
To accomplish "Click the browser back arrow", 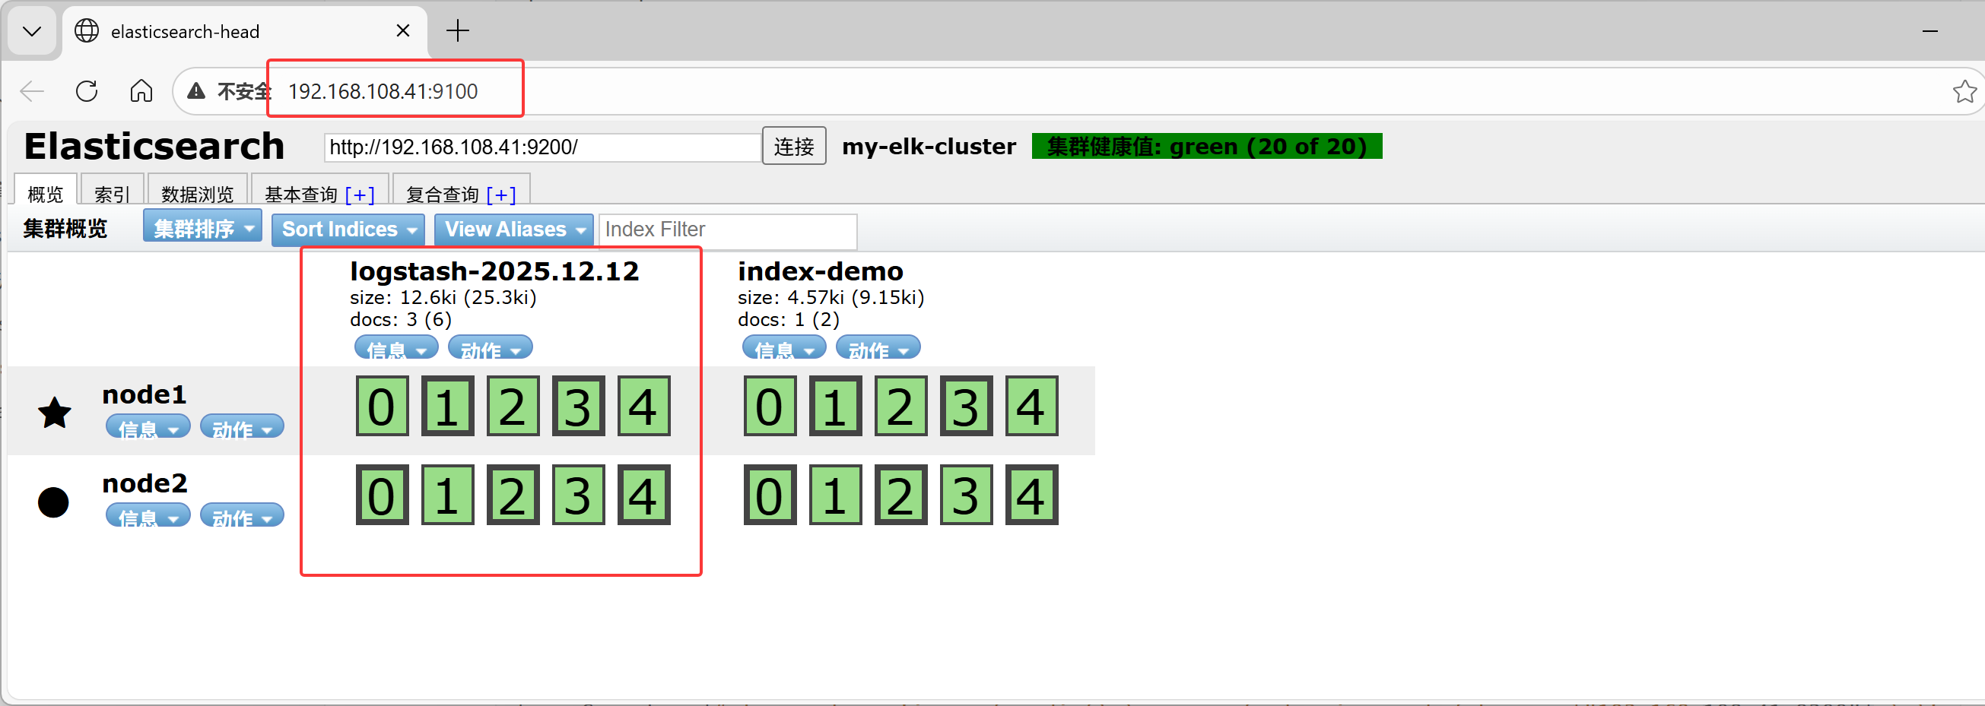I will click(32, 92).
